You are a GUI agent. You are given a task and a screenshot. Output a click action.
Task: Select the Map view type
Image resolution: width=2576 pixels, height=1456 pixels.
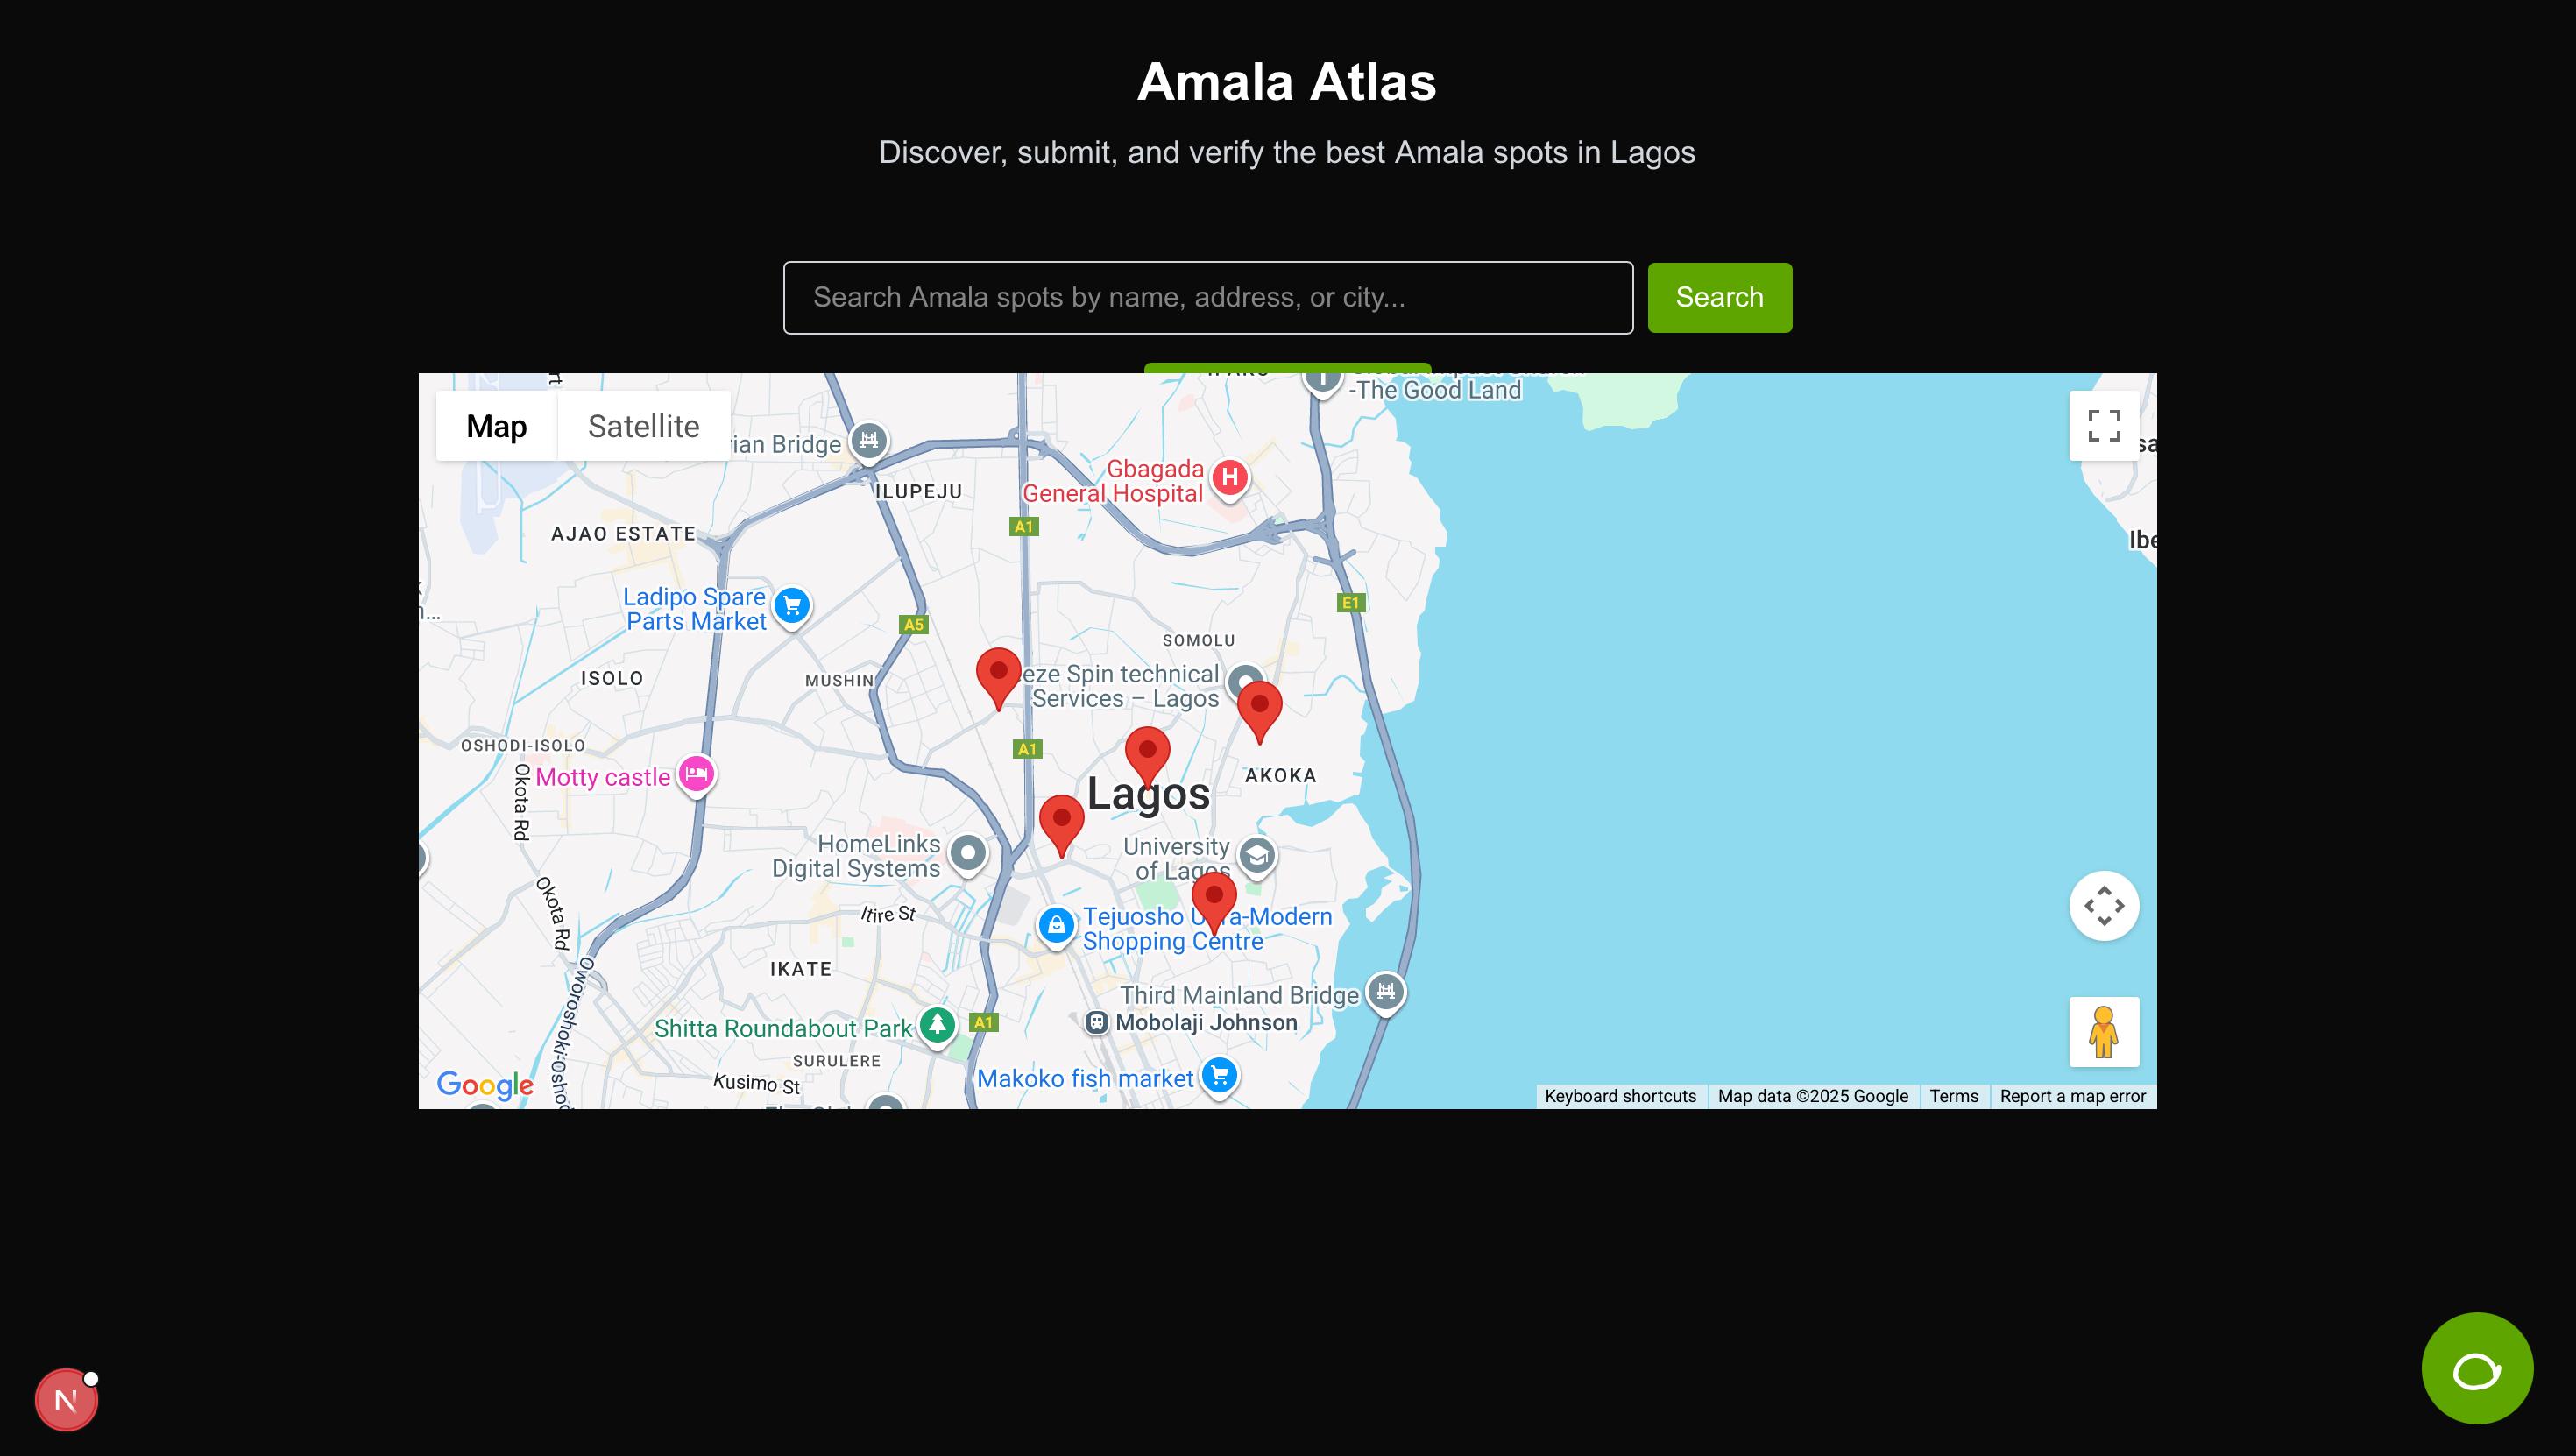click(496, 427)
